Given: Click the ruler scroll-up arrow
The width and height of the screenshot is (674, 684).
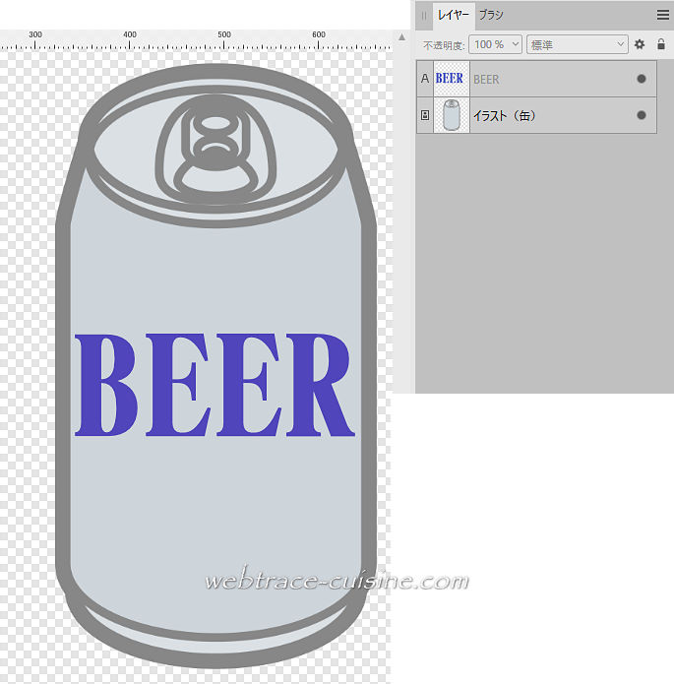Looking at the screenshot, I should [401, 38].
